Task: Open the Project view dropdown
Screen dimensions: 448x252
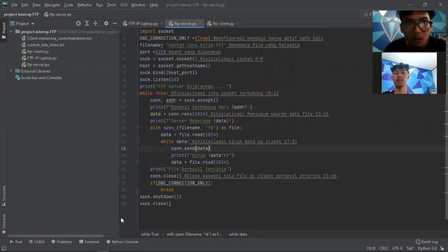Action: (22, 23)
